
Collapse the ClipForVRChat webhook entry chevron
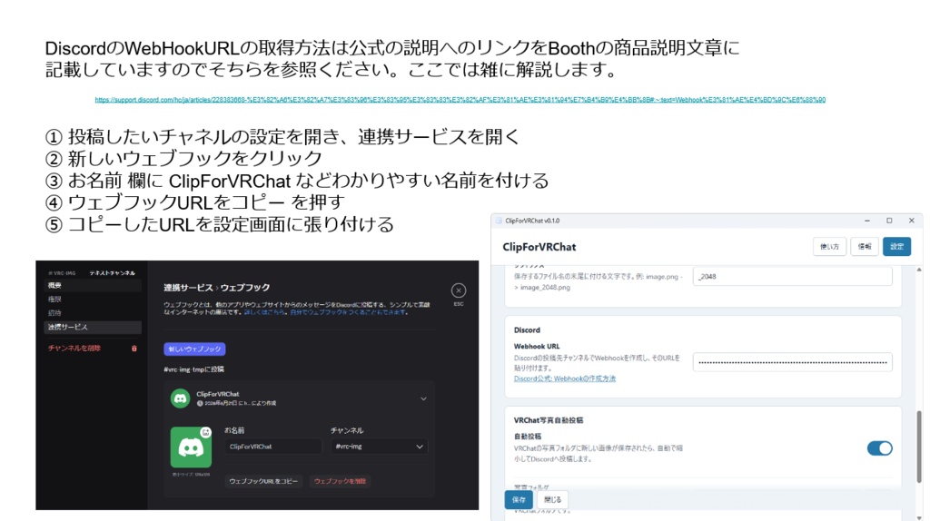point(423,398)
